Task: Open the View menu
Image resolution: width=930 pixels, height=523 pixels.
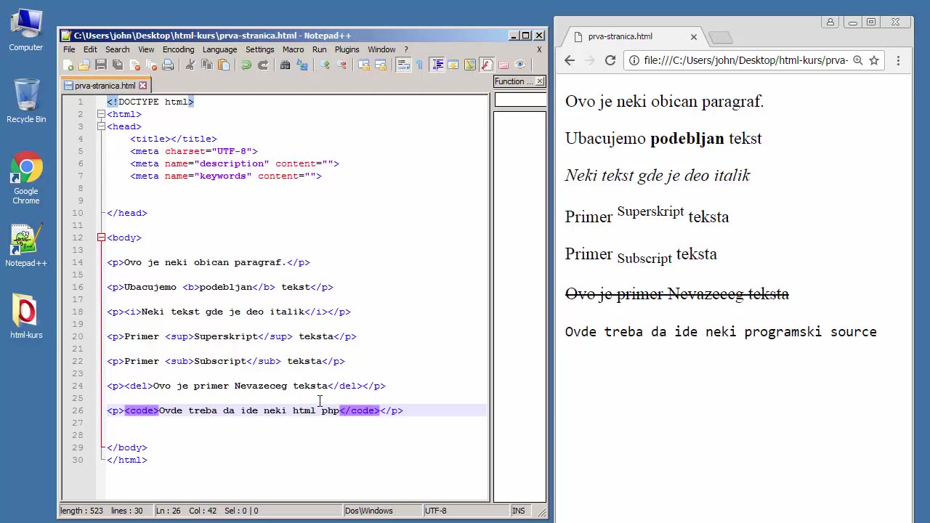Action: [x=146, y=49]
